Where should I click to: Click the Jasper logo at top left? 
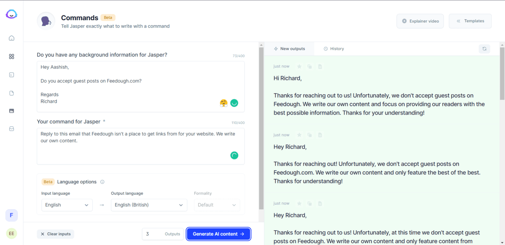pos(11,14)
